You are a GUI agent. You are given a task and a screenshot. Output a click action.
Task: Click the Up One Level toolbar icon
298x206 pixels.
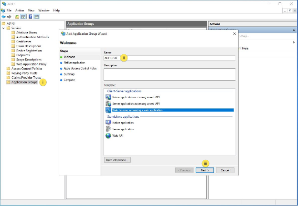[x=17, y=16]
